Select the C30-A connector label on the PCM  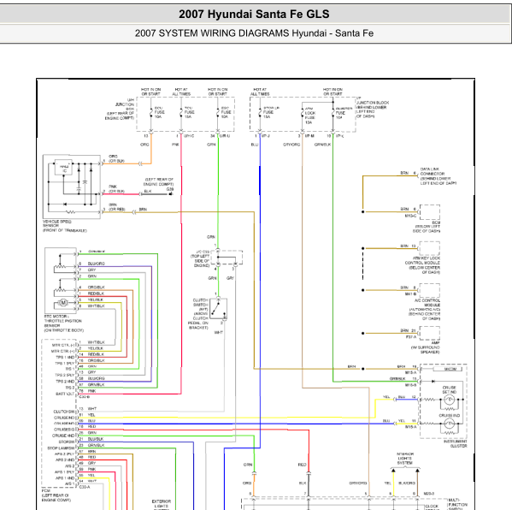pos(85,487)
